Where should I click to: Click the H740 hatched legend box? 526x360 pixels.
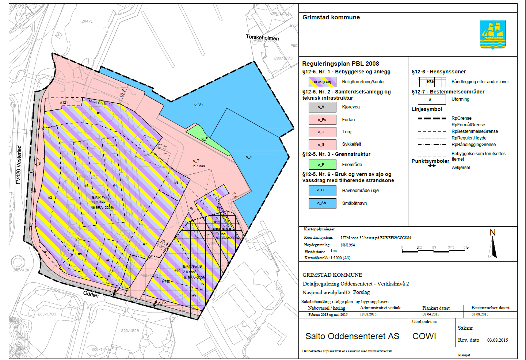[x=432, y=82]
